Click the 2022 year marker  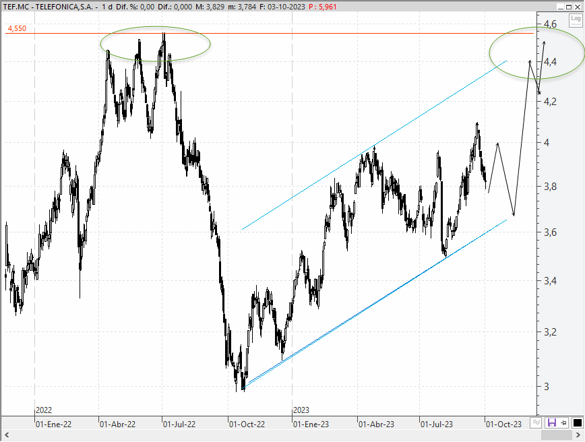44,410
